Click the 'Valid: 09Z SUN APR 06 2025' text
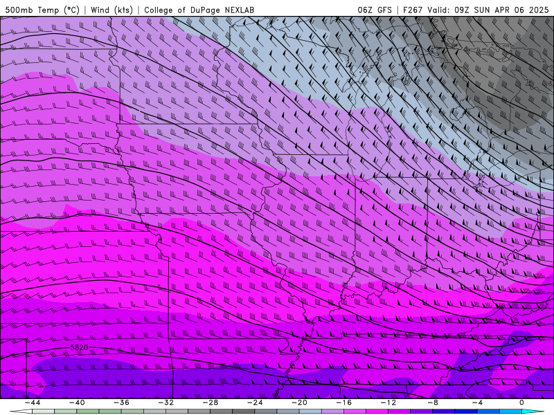554x415 pixels. click(488, 10)
